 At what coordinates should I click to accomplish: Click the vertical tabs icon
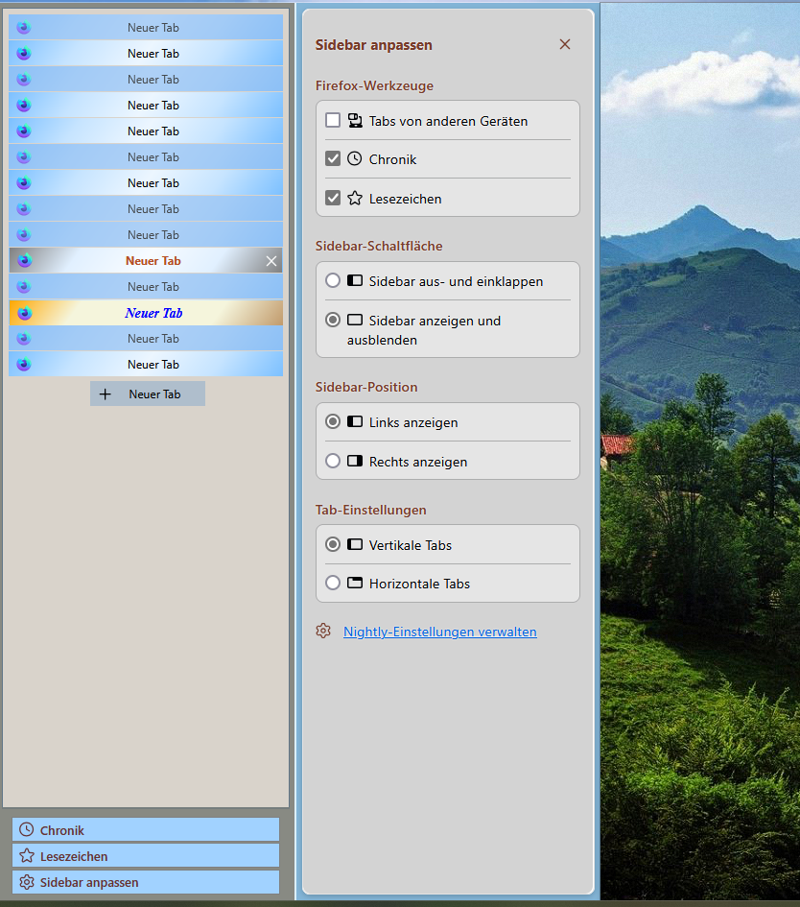(355, 544)
